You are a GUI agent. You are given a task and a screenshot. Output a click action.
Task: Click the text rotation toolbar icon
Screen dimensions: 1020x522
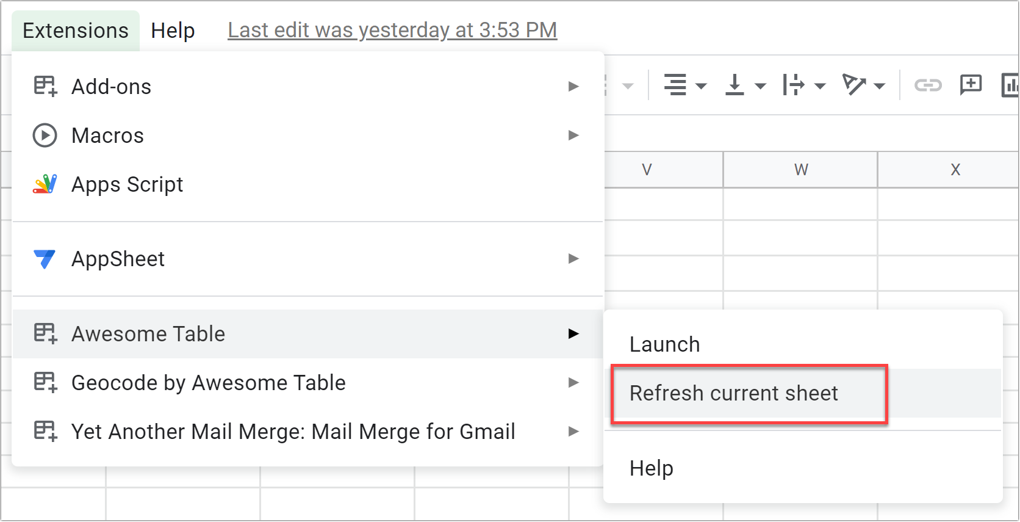853,85
